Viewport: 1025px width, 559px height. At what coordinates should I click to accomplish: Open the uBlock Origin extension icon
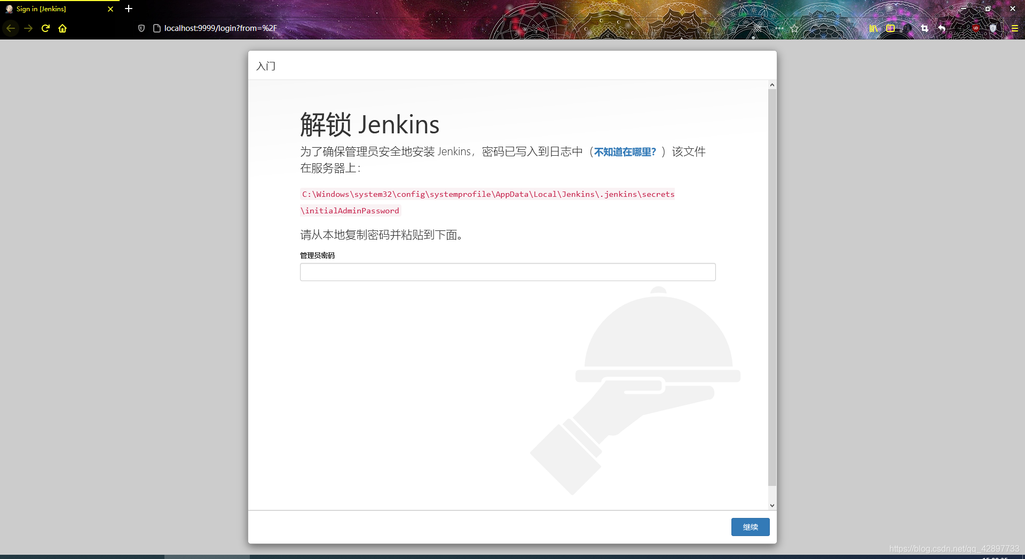[x=976, y=28]
